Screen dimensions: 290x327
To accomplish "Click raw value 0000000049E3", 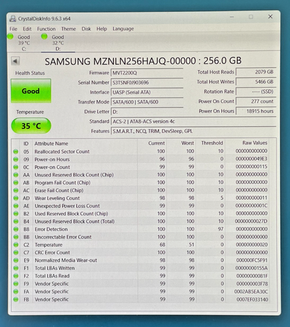I will [251, 159].
